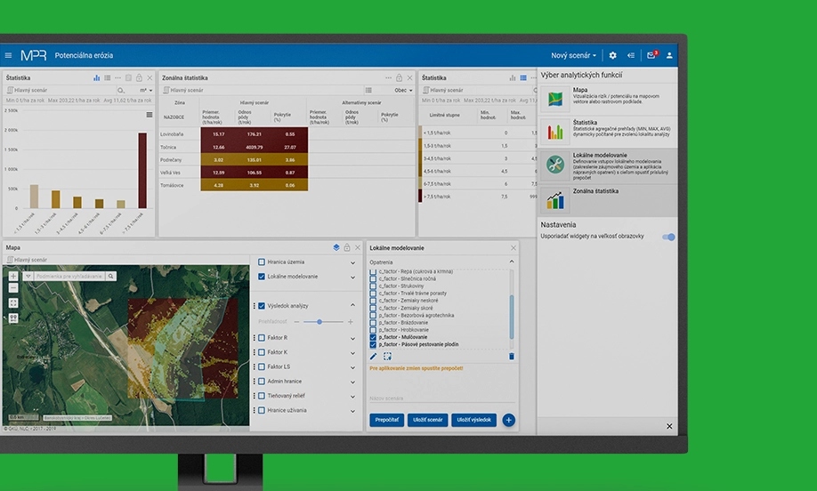Click the map search magnifier button
Screen dimensions: 817x491
(x=110, y=276)
